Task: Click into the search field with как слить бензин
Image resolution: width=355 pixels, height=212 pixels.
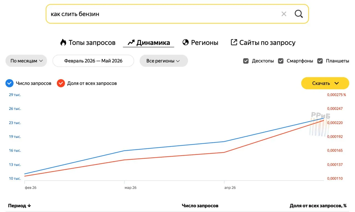Action: [164, 14]
